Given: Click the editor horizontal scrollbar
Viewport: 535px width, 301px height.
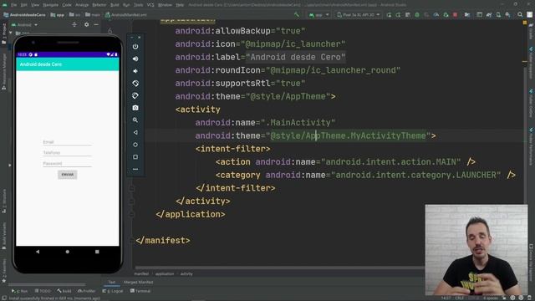Looking at the screenshot, I should 280,268.
